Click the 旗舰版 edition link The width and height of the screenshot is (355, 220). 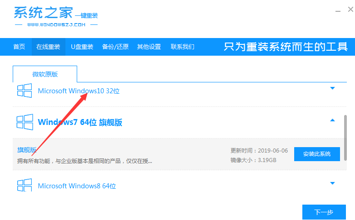point(27,150)
